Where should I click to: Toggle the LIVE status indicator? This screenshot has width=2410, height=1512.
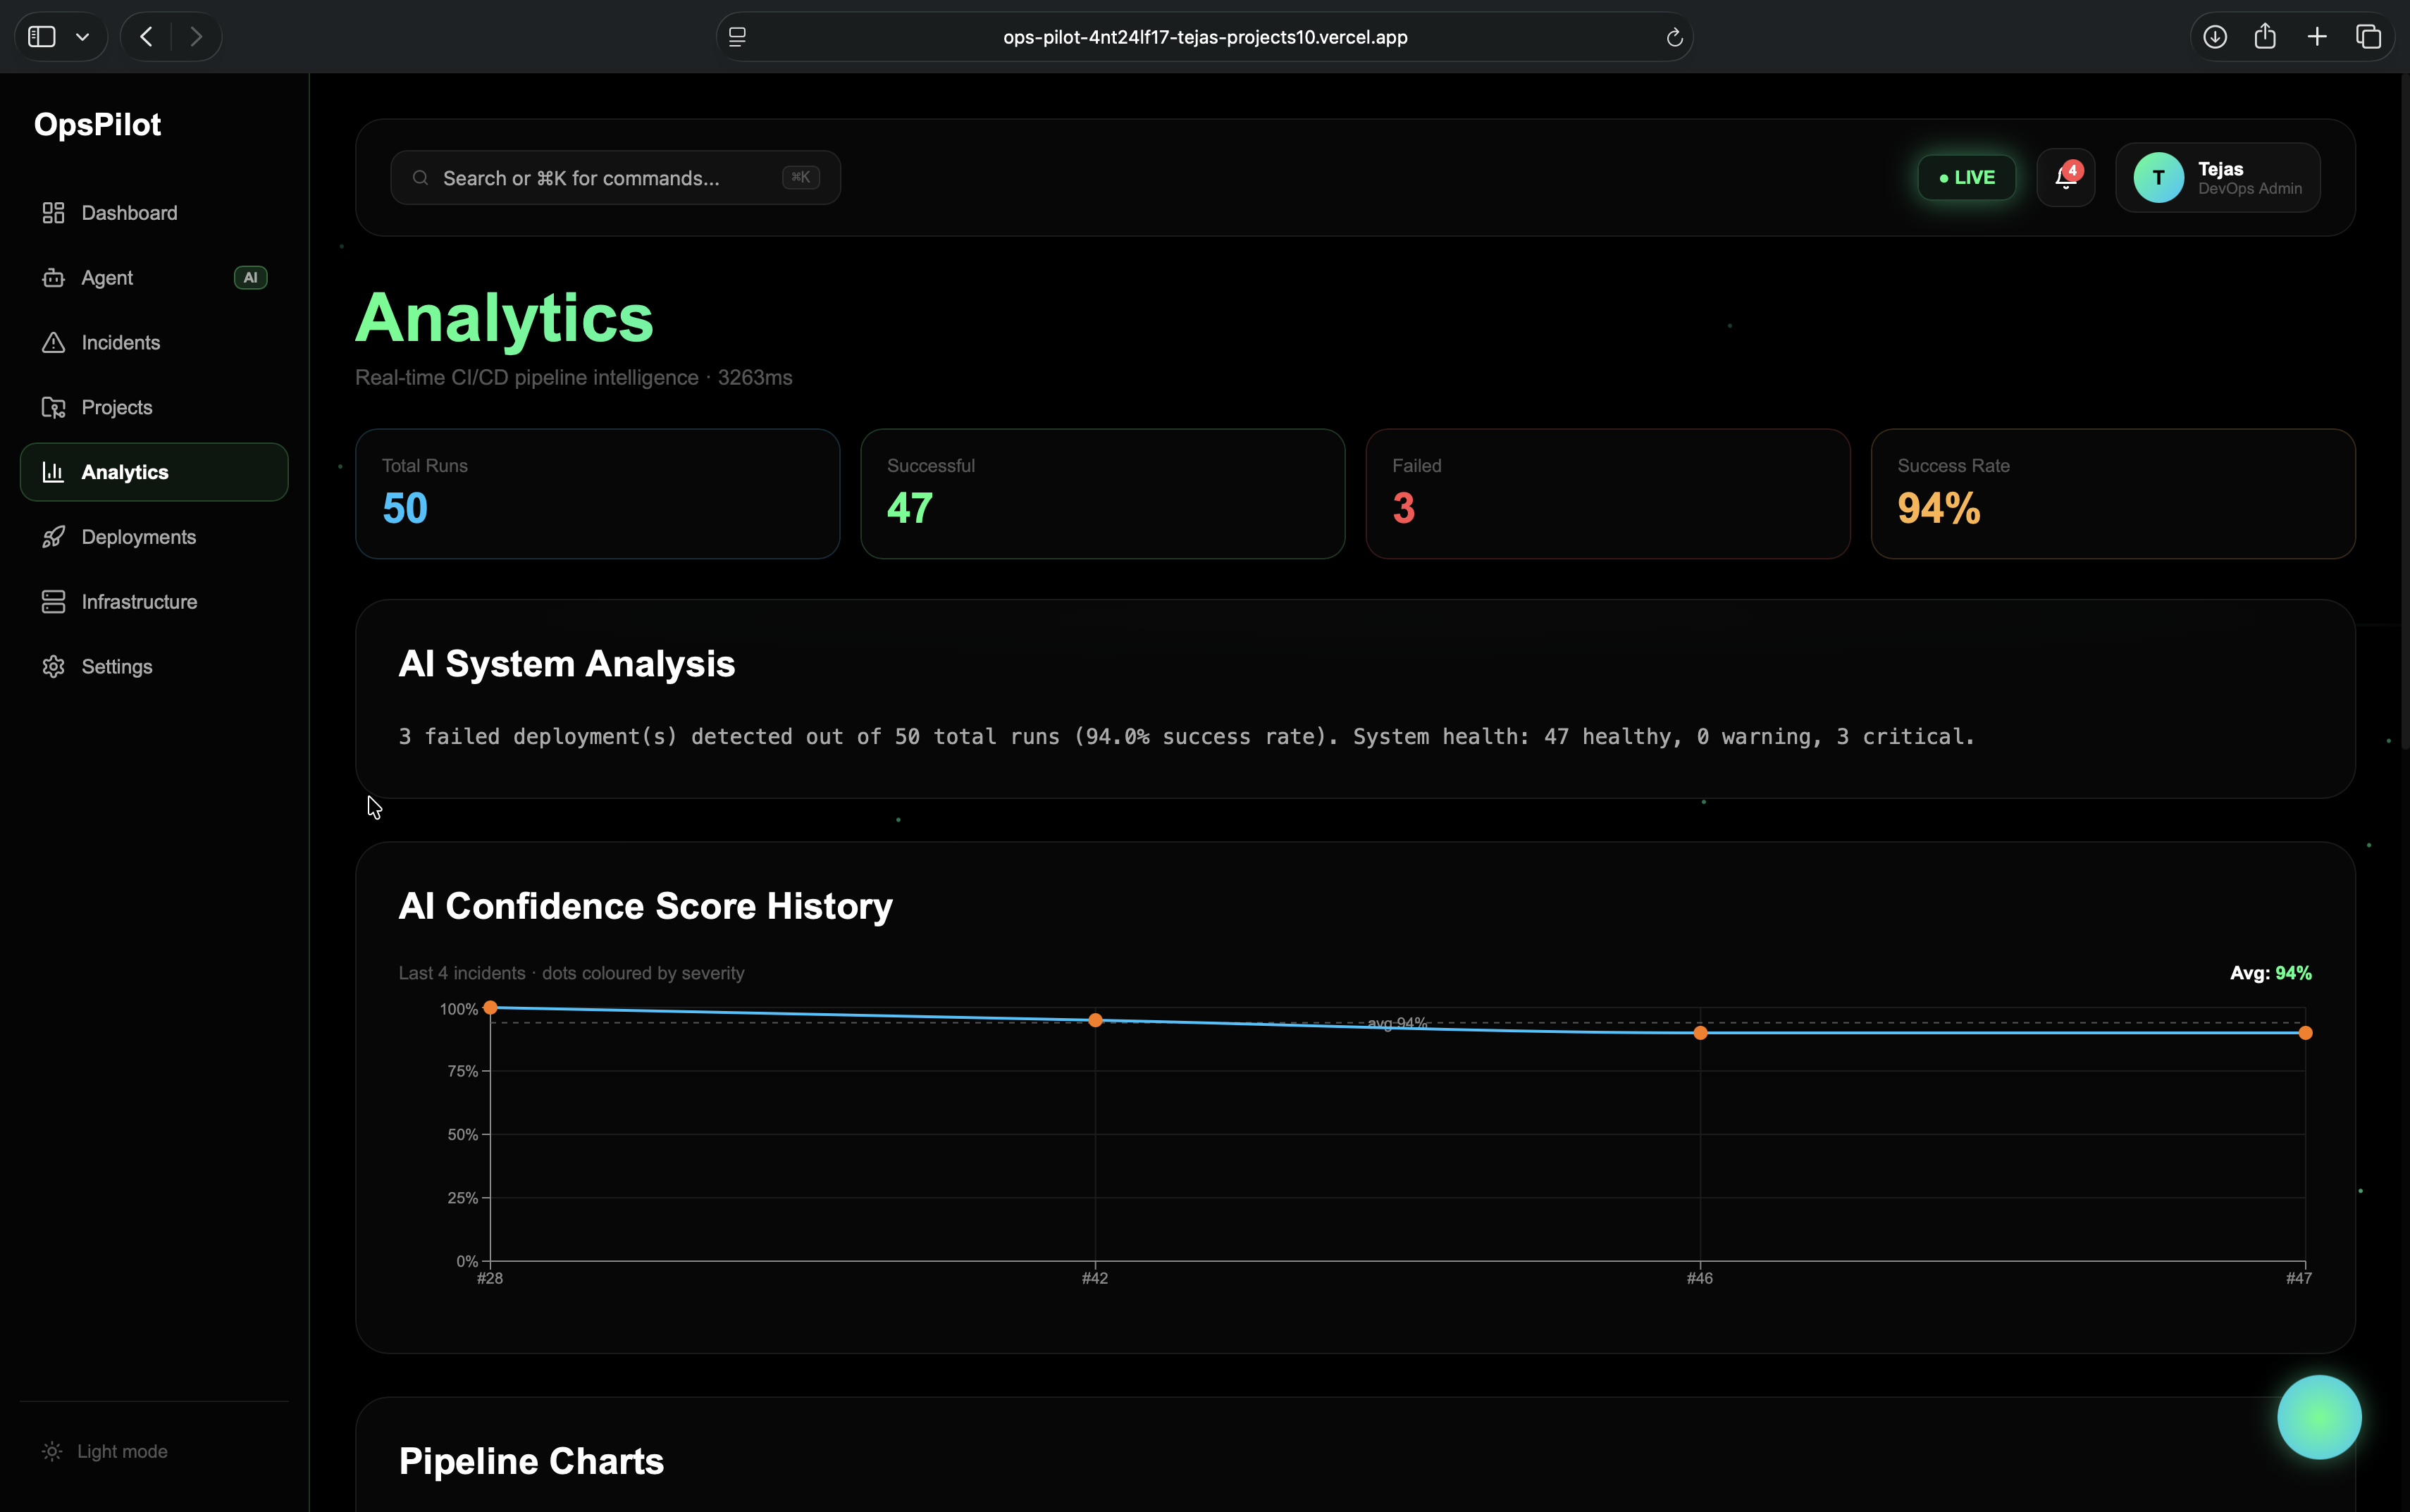pos(1966,178)
